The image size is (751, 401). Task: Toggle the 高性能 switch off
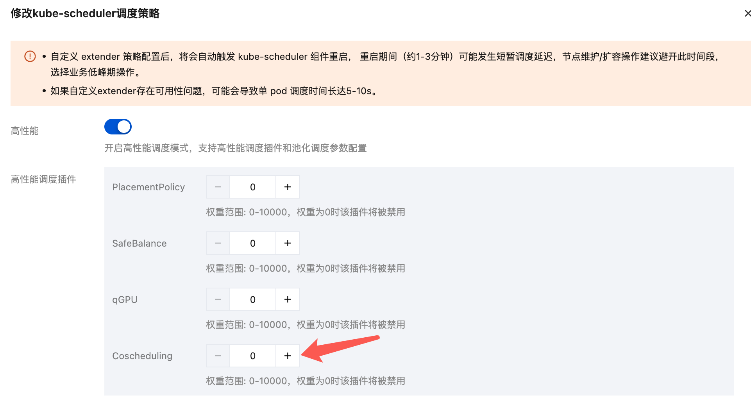click(x=118, y=127)
